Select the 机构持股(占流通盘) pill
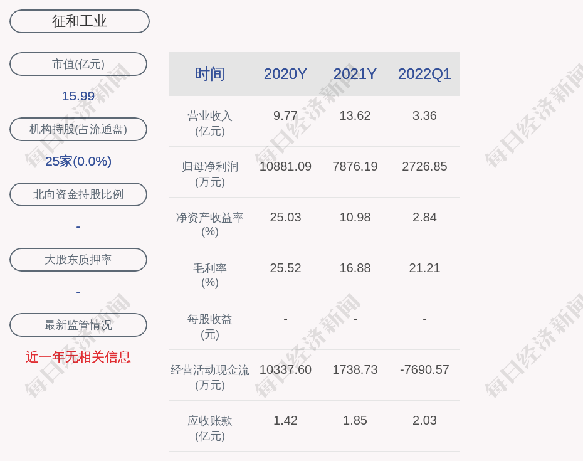This screenshot has width=583, height=461. point(78,129)
